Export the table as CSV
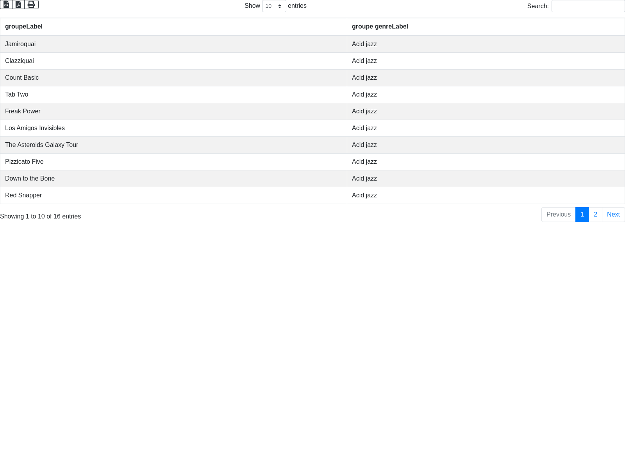This screenshot has height=469, width=625. point(6,4)
